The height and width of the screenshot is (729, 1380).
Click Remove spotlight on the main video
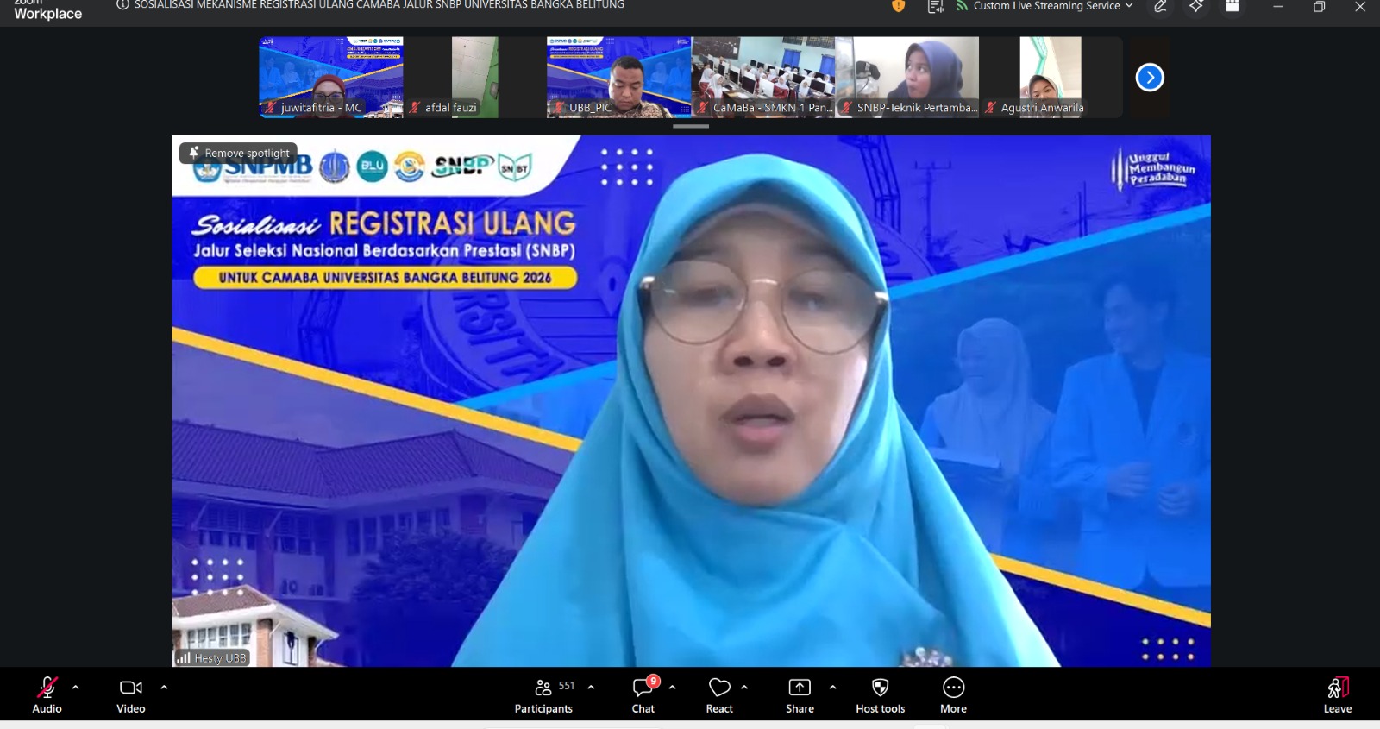(x=239, y=153)
